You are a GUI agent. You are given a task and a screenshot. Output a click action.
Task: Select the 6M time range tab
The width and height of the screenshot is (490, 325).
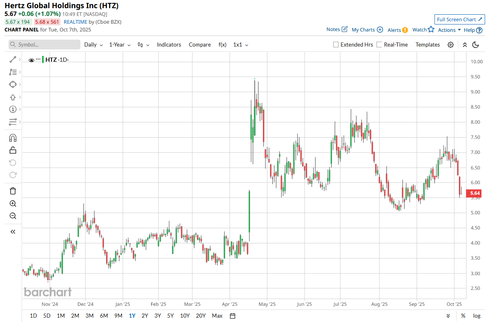point(104,316)
